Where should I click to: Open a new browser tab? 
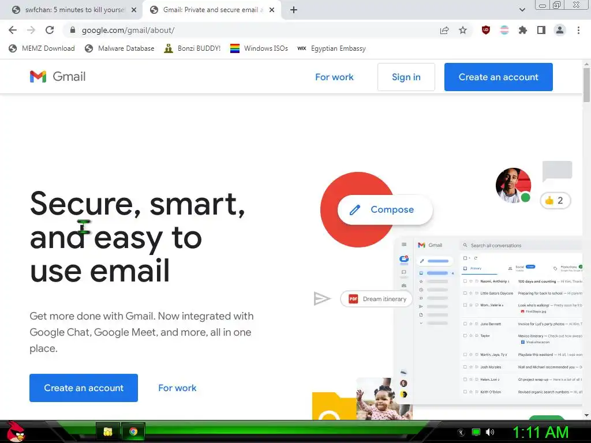[294, 10]
